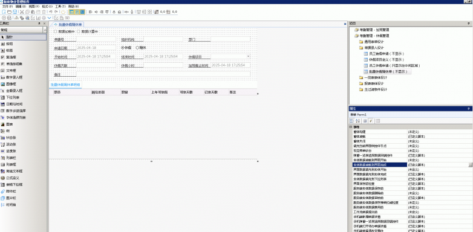Click the 备注 text input field
The width and height of the screenshot is (473, 232).
[163, 74]
